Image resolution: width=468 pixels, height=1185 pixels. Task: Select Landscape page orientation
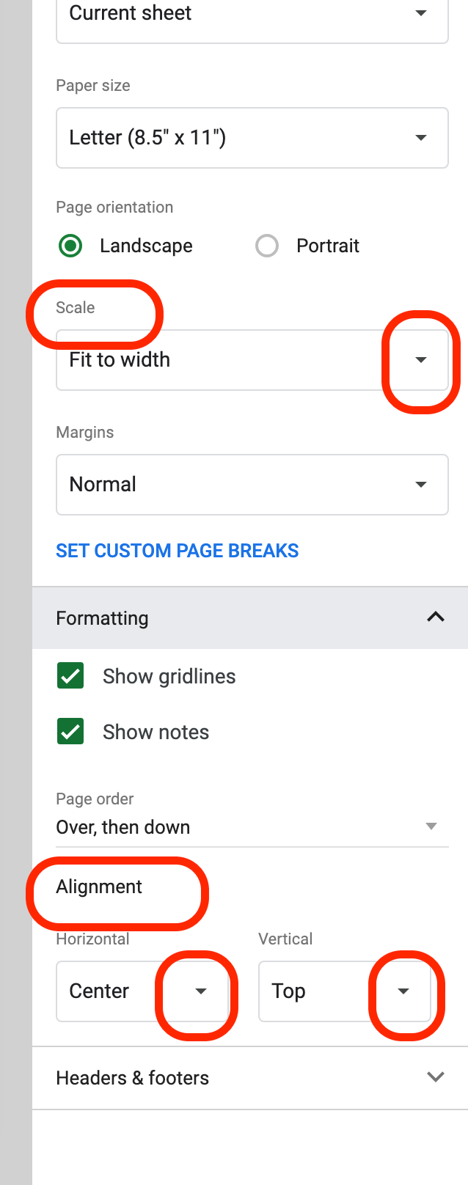point(70,246)
